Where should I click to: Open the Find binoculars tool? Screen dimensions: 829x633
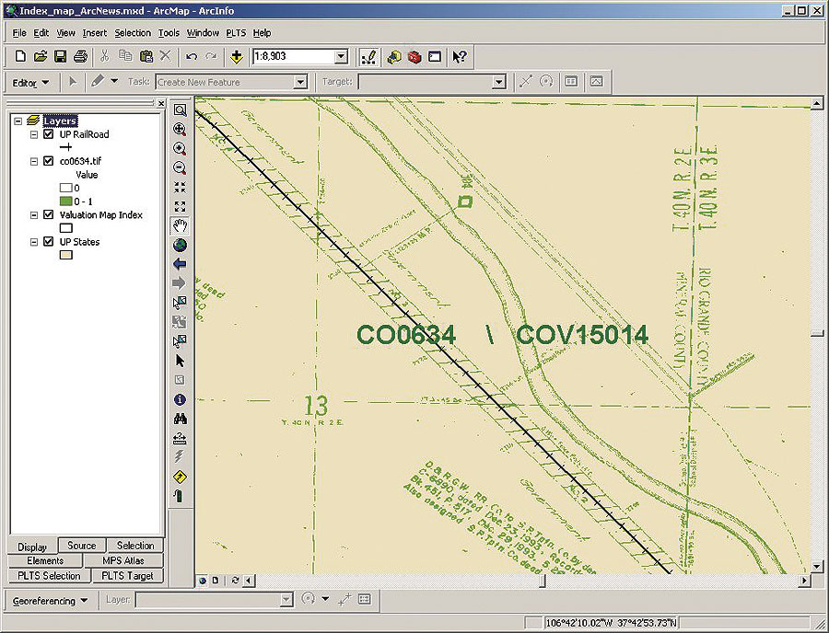pyautogui.click(x=180, y=420)
